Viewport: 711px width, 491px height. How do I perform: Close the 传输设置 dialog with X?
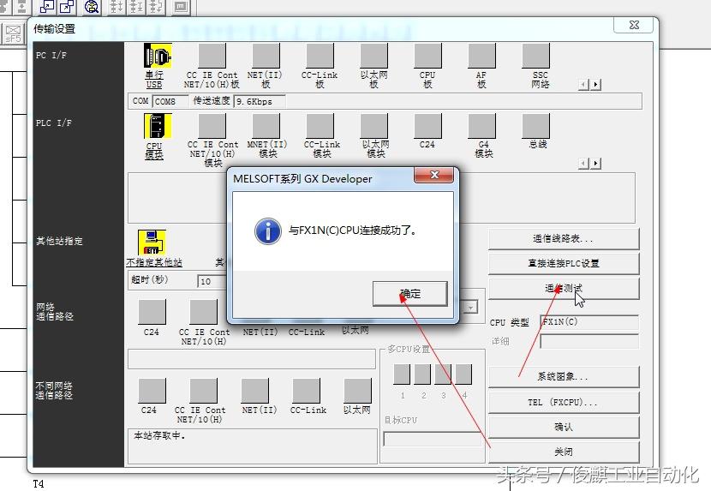click(x=634, y=25)
